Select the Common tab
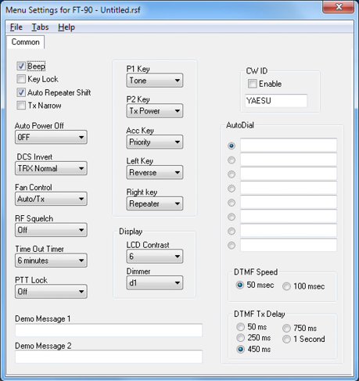The height and width of the screenshot is (381, 359). coord(25,42)
